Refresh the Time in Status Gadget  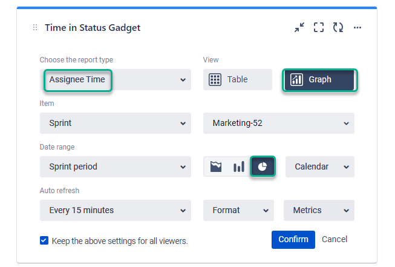click(x=338, y=27)
